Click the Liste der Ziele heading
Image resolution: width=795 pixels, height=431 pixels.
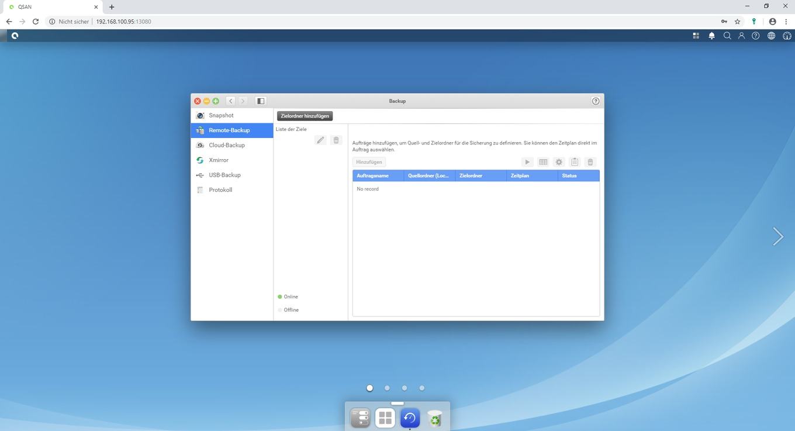point(291,129)
